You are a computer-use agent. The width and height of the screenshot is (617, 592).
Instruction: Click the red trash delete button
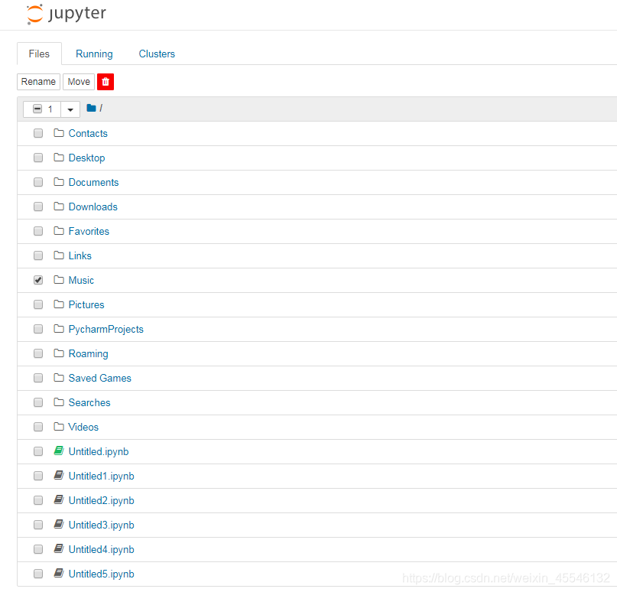(106, 82)
